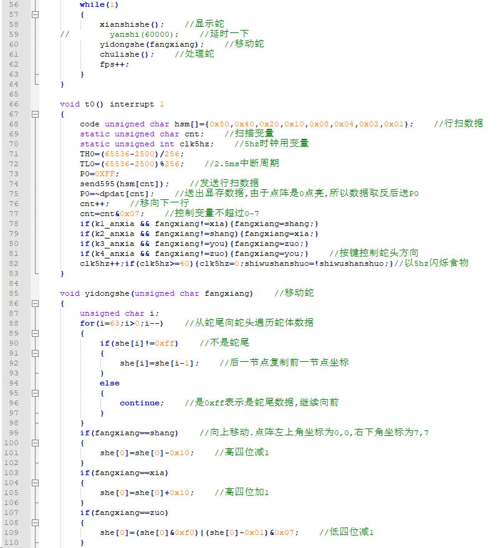Click the //2.5ms中断周期 comment
Screen dimensions: 503x548
point(242,163)
